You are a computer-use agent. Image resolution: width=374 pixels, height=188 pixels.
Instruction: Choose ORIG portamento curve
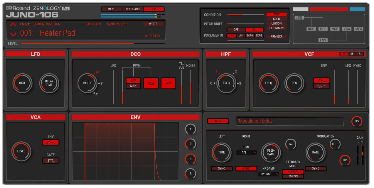point(232,36)
